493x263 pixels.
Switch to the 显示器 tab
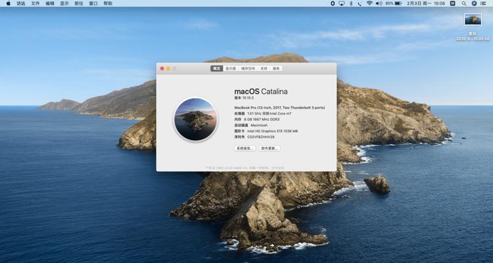pos(231,68)
